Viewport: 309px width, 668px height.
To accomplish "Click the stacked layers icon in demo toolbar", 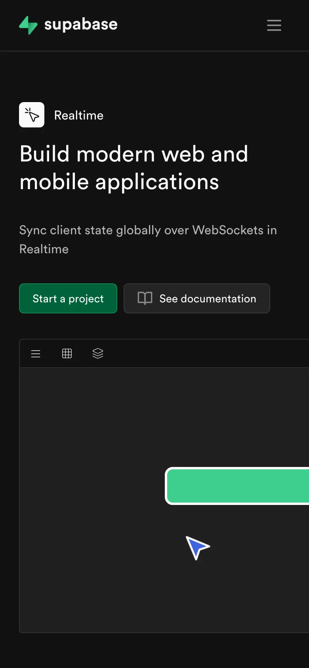I will (x=98, y=353).
